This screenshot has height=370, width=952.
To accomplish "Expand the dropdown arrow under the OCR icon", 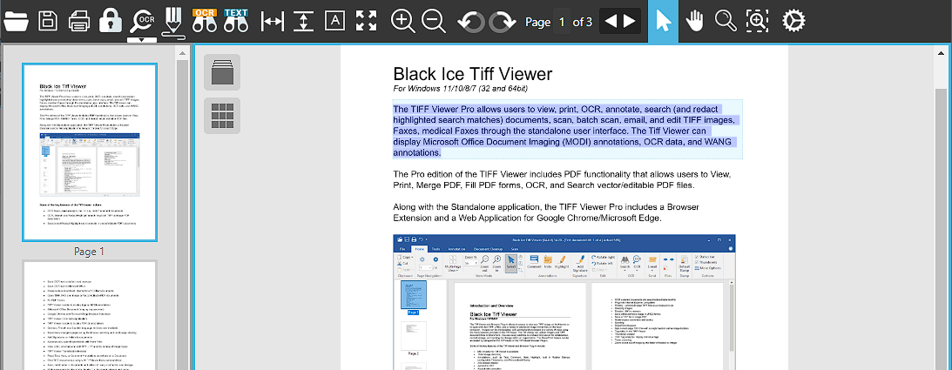I will 141,39.
